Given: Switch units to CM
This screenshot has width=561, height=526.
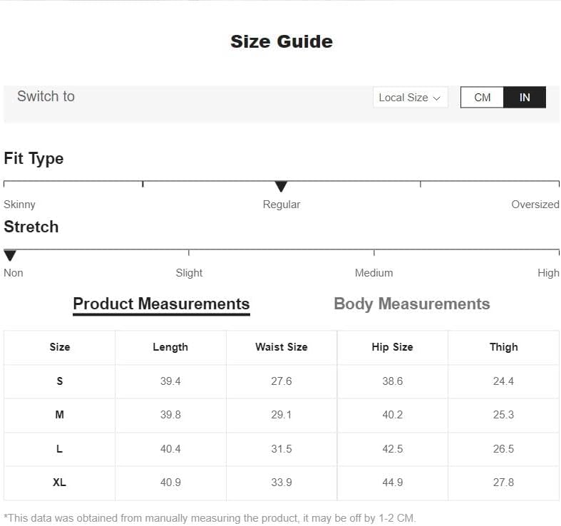Looking at the screenshot, I should pos(482,98).
